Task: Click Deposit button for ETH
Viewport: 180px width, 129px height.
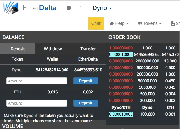Action: coord(86,103)
